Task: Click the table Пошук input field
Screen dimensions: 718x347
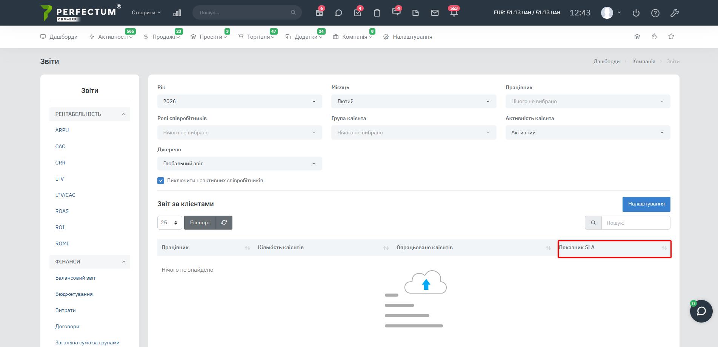Action: (x=635, y=223)
